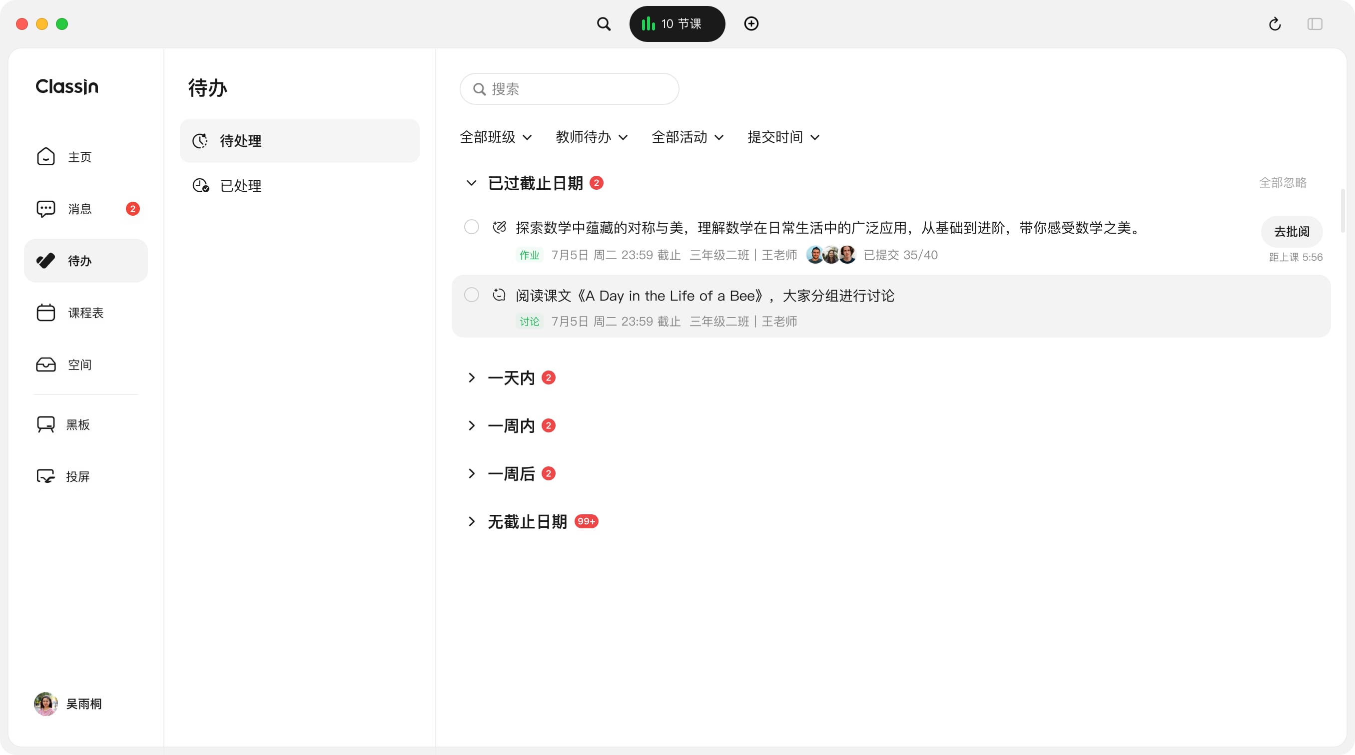Open the 全部班级 dropdown
This screenshot has height=755, width=1355.
[x=496, y=137]
